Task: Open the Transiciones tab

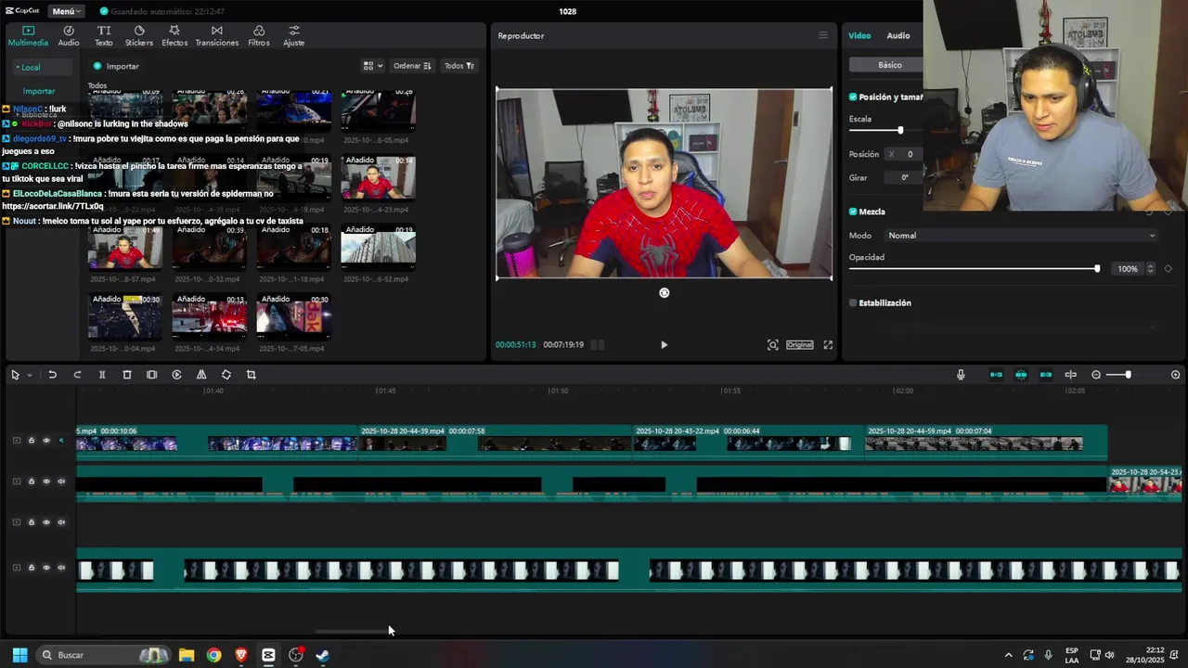Action: [x=217, y=36]
